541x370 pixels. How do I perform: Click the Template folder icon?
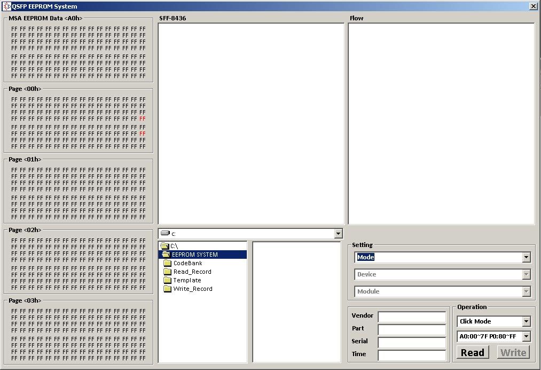[x=166, y=280]
